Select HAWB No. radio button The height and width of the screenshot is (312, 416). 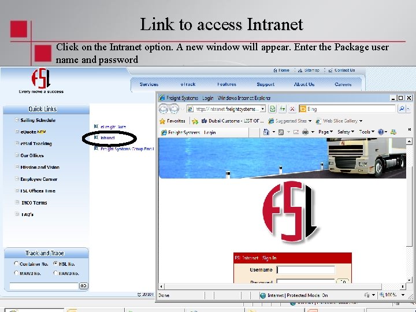55,273
